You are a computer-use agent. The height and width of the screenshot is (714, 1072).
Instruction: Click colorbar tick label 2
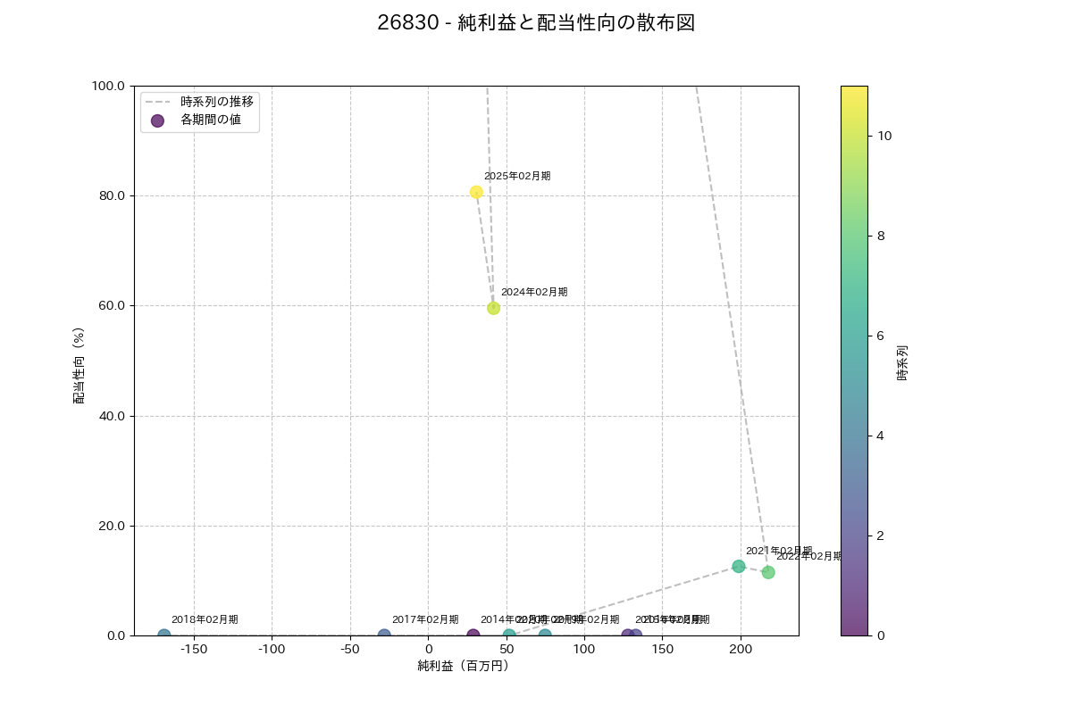click(x=882, y=535)
